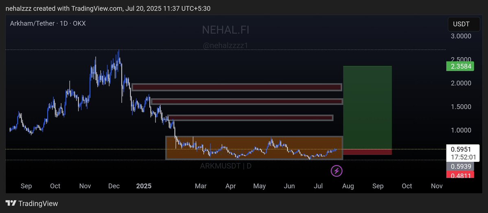Click the 2.0000 price axis label

[460, 83]
